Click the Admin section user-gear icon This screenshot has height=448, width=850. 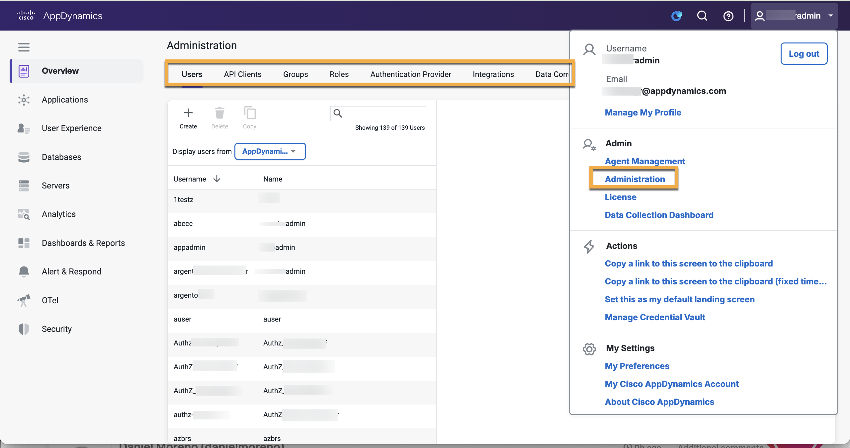point(589,145)
